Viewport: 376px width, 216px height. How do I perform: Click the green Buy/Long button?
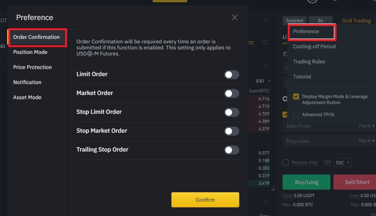pyautogui.click(x=306, y=182)
